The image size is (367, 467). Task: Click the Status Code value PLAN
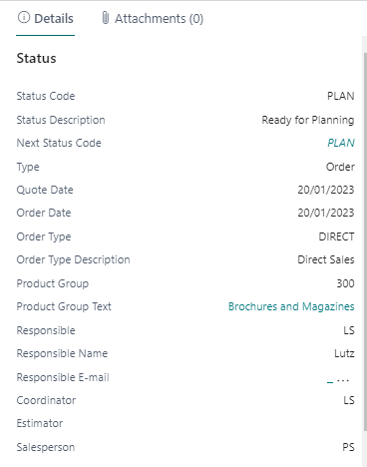click(x=341, y=96)
